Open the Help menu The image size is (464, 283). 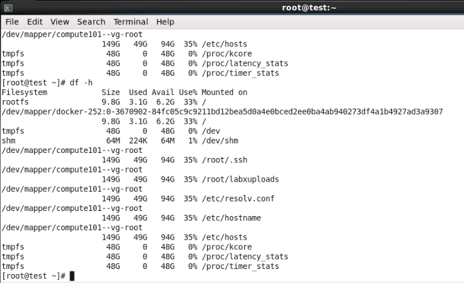pos(165,22)
